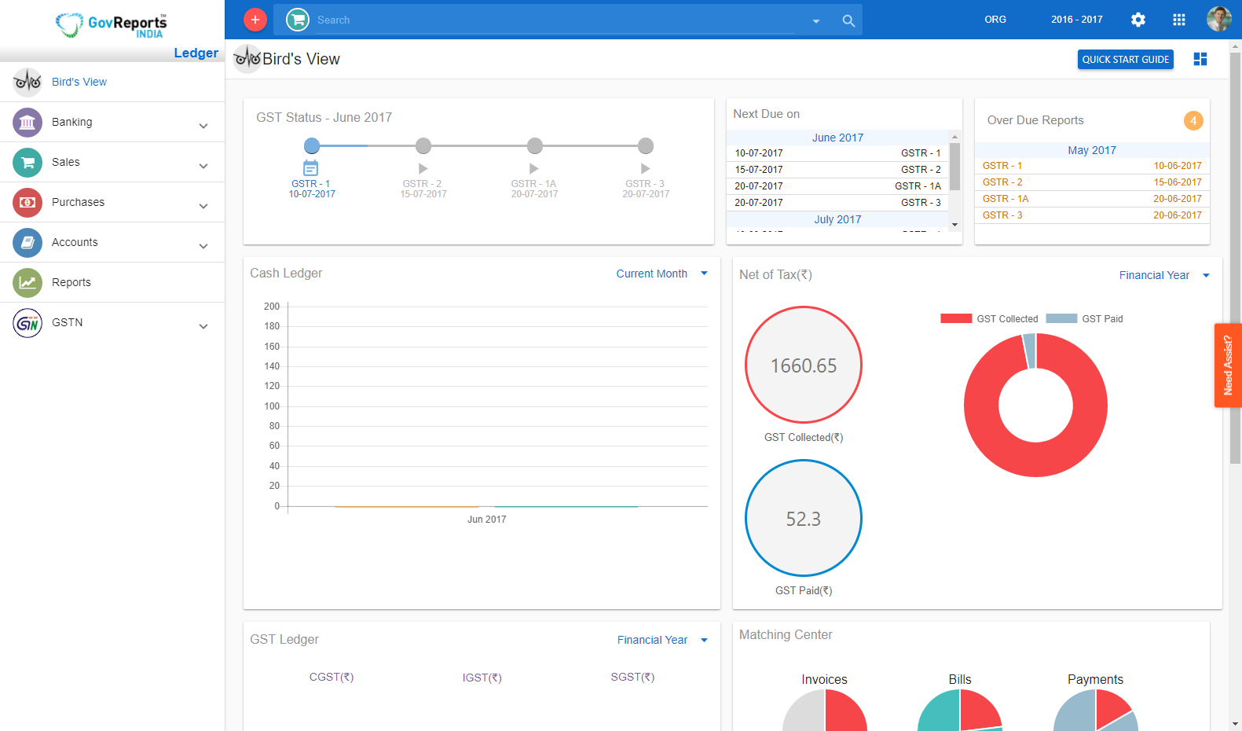Open Net of Tax Financial Year dropdown

tap(1164, 275)
